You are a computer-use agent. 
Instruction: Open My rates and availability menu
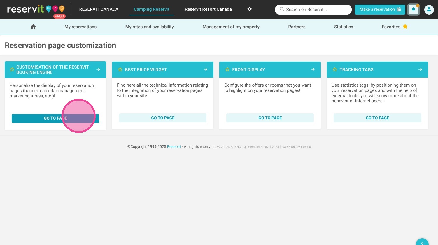tap(150, 27)
